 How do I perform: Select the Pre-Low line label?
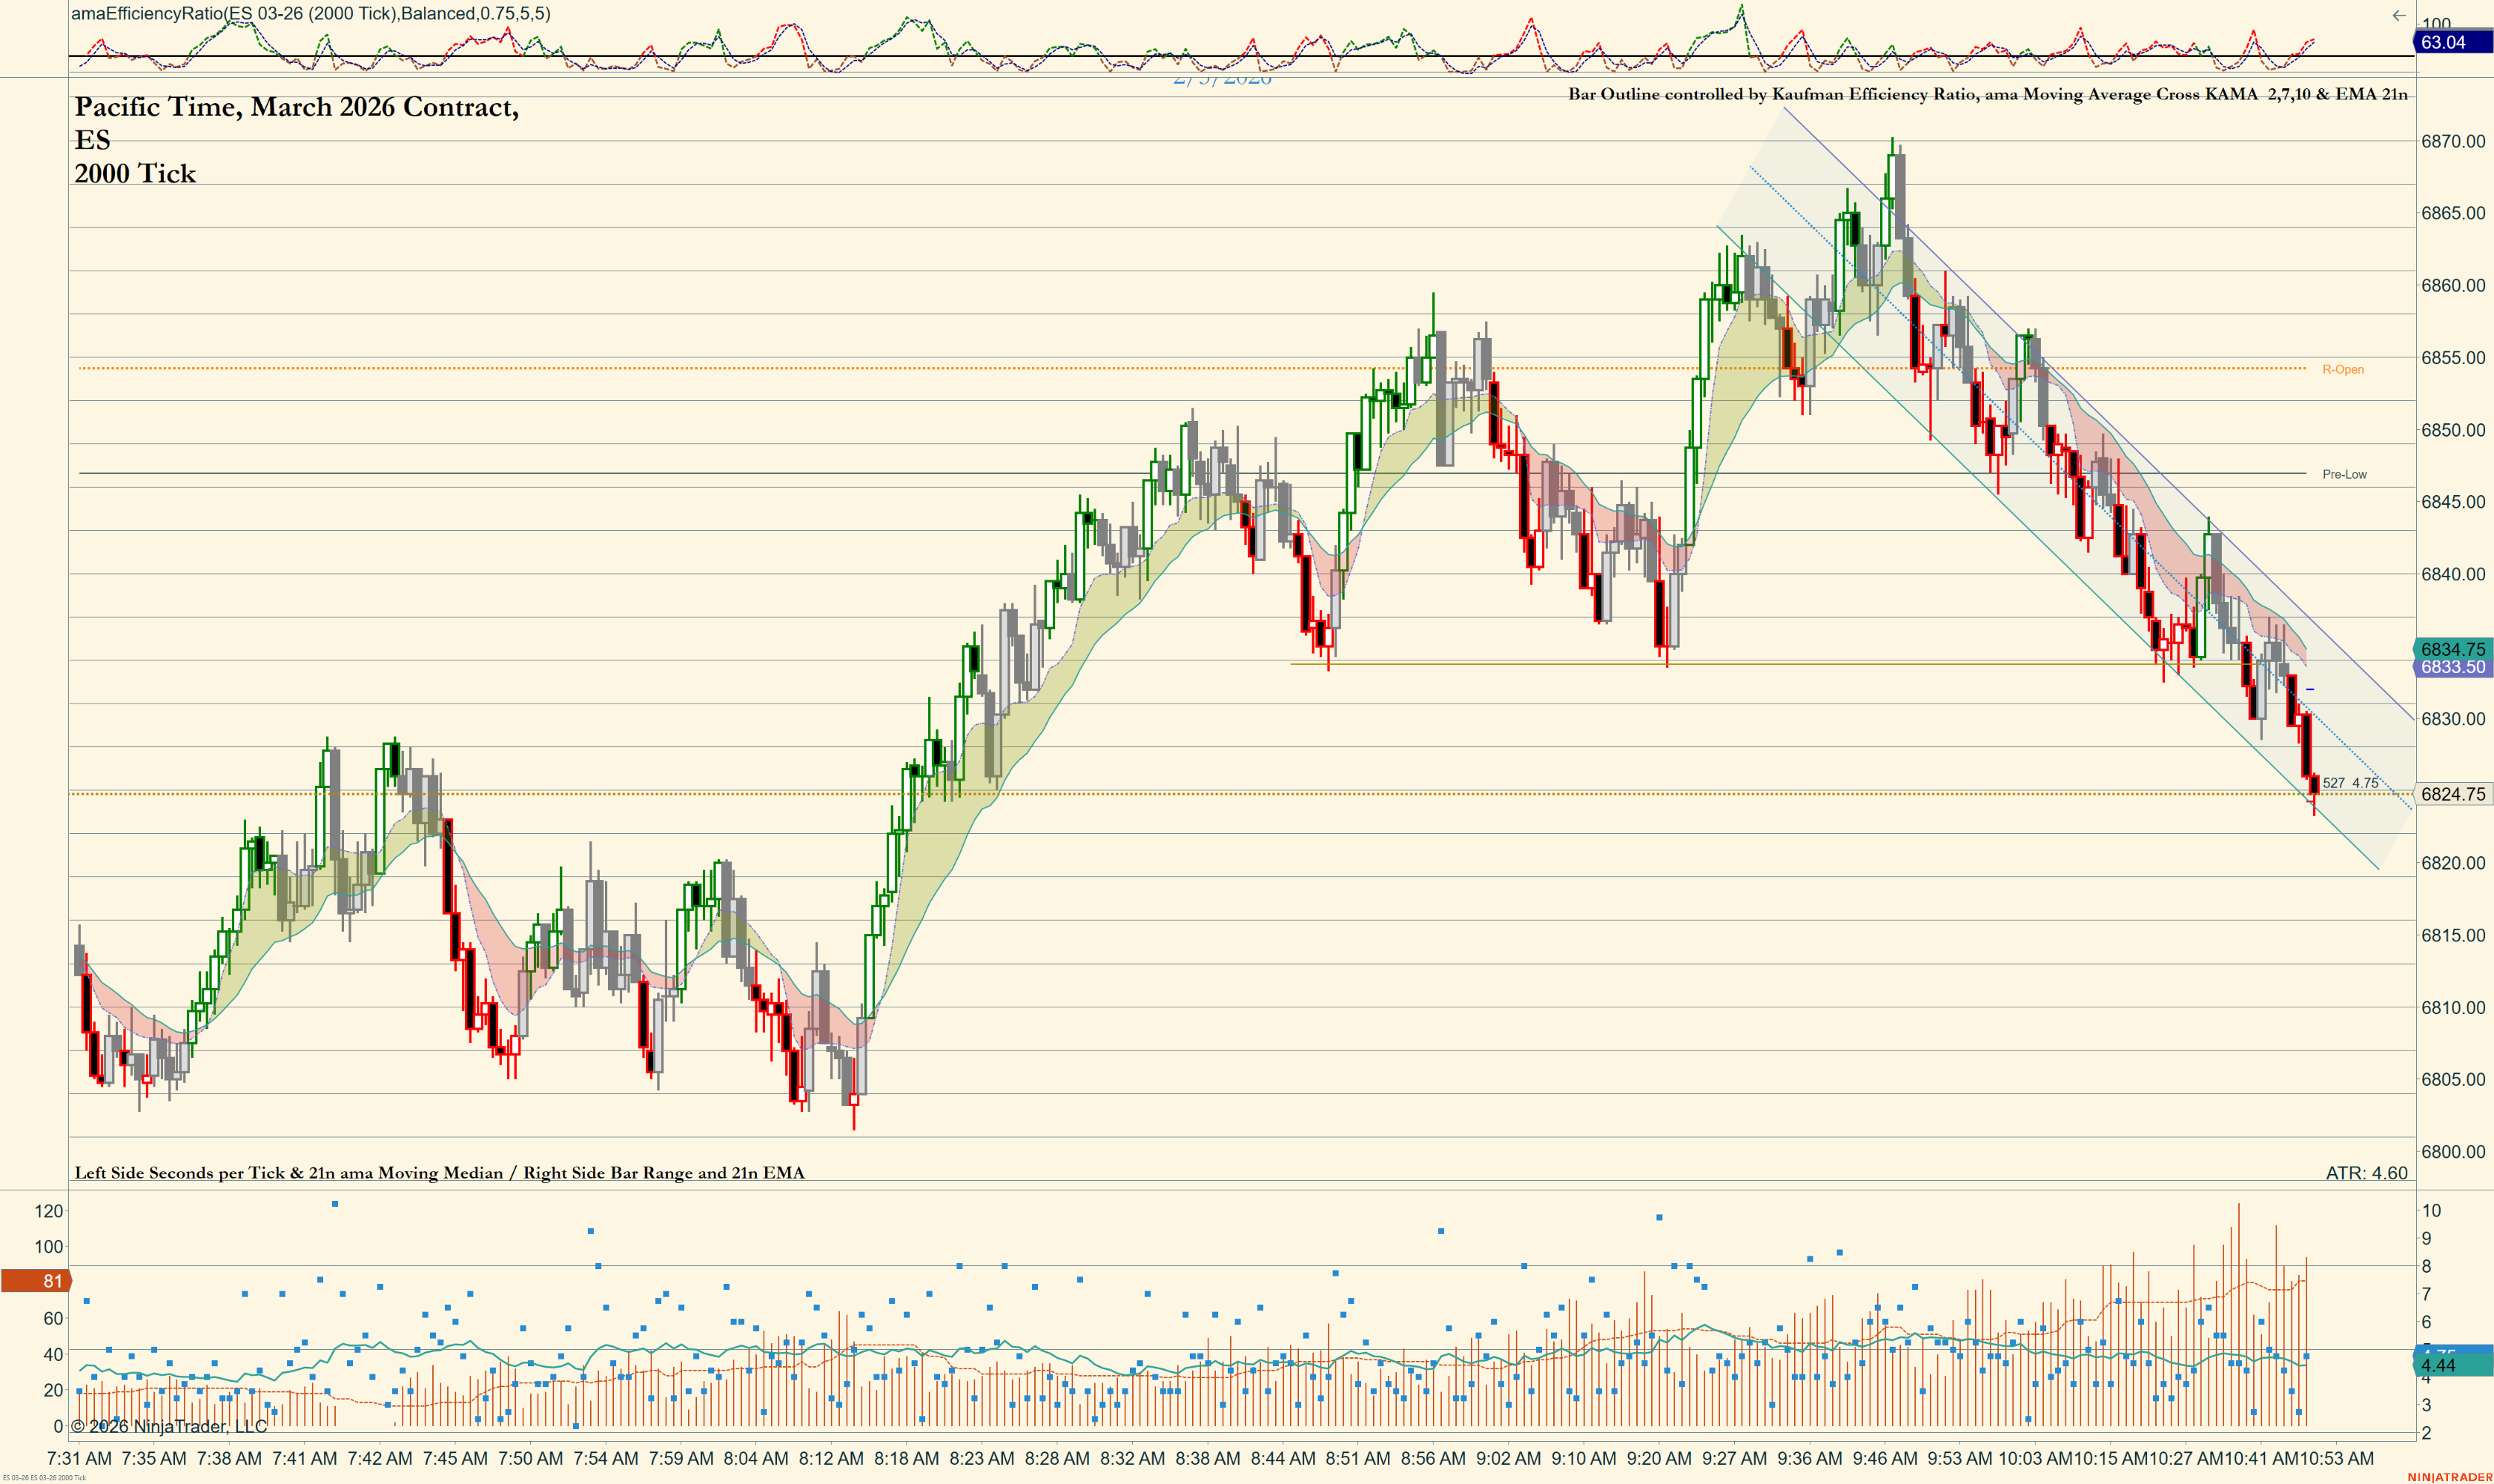(2344, 474)
